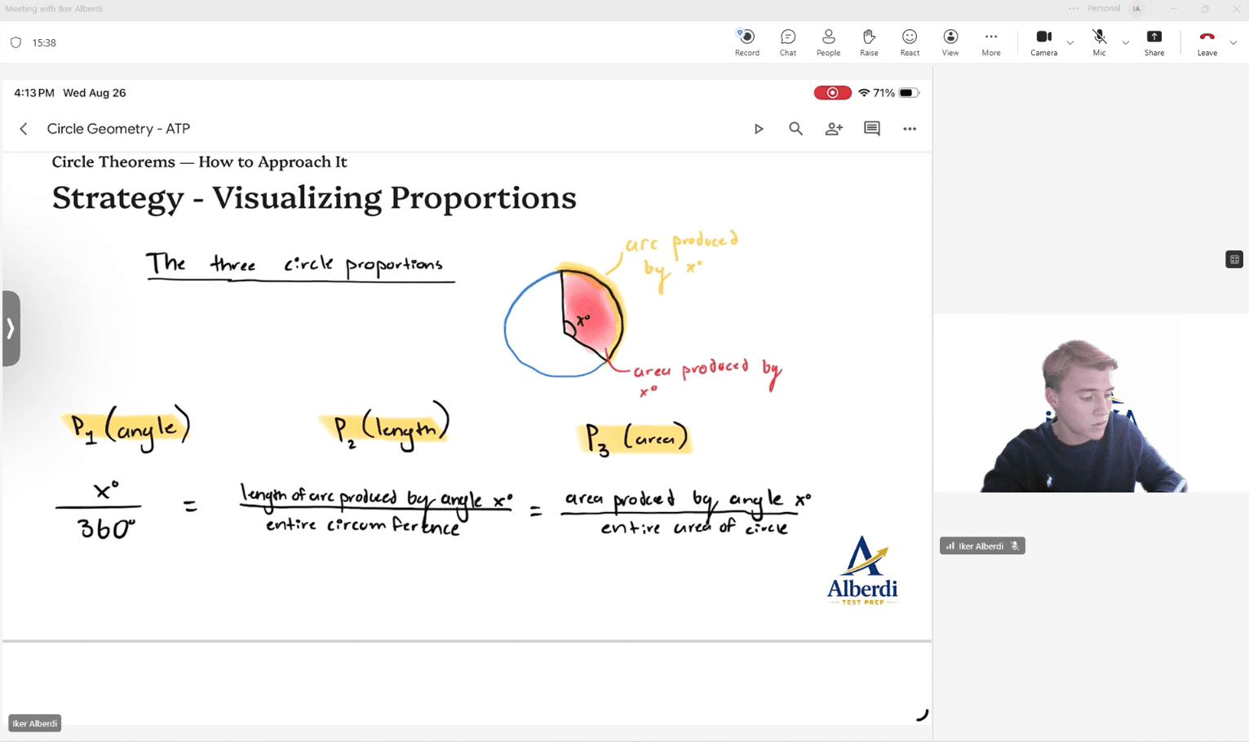1249x742 pixels.
Task: Open the Chat panel
Action: (x=787, y=42)
